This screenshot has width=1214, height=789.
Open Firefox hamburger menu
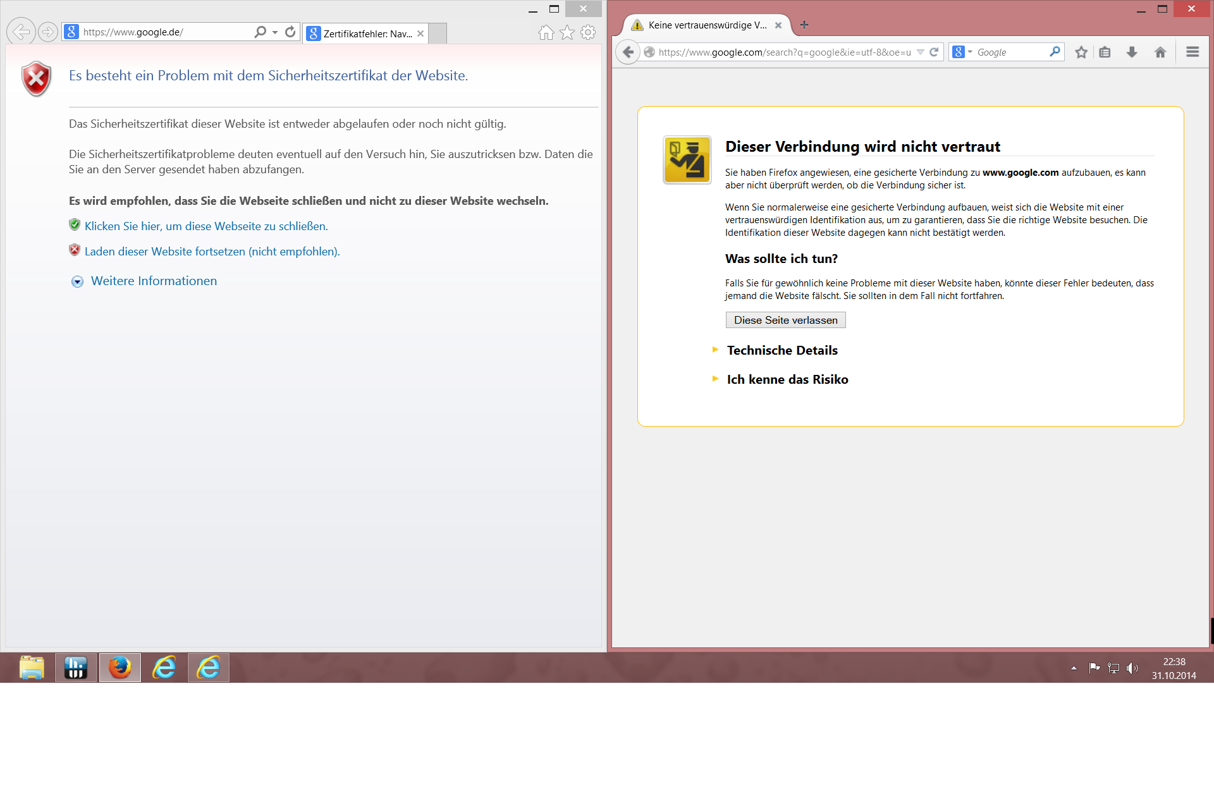pyautogui.click(x=1193, y=52)
